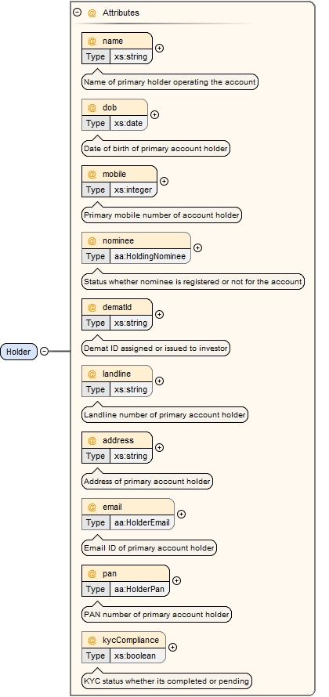Collapse the Holder element node

click(x=44, y=352)
